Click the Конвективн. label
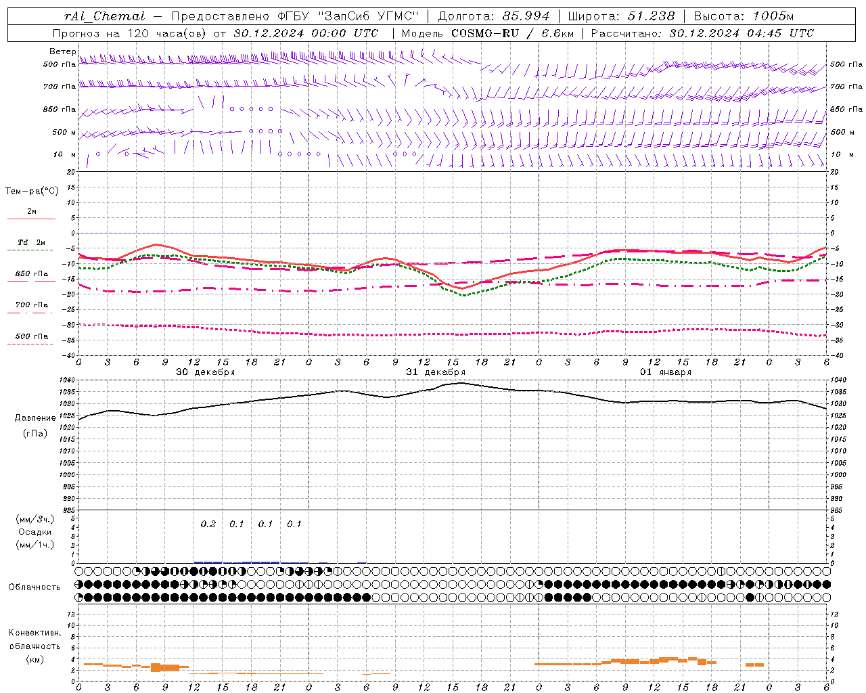The width and height of the screenshot is (866, 693). (35, 633)
